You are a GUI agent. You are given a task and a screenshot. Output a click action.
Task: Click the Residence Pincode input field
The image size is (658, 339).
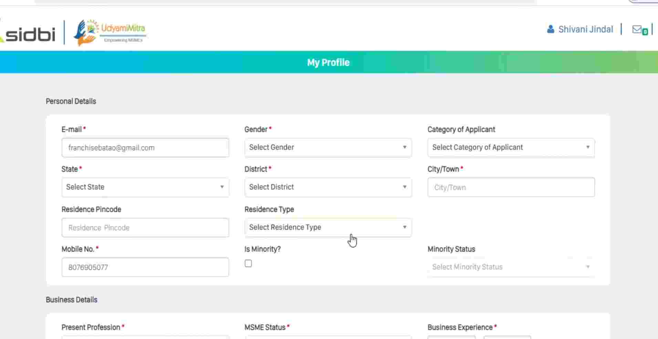click(145, 228)
